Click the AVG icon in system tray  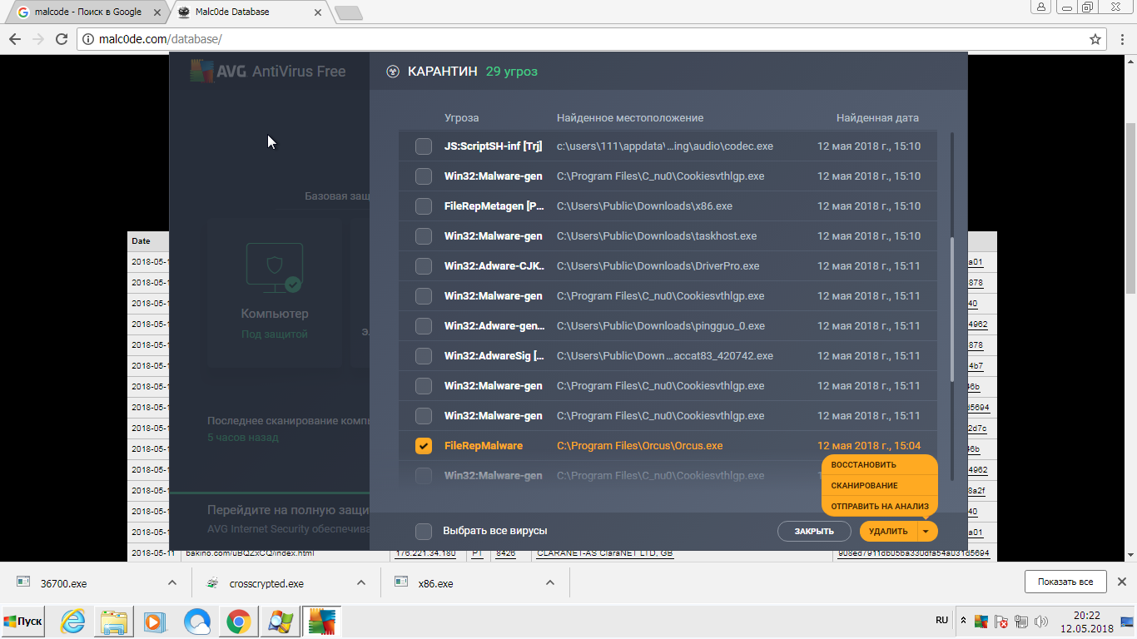pos(981,622)
